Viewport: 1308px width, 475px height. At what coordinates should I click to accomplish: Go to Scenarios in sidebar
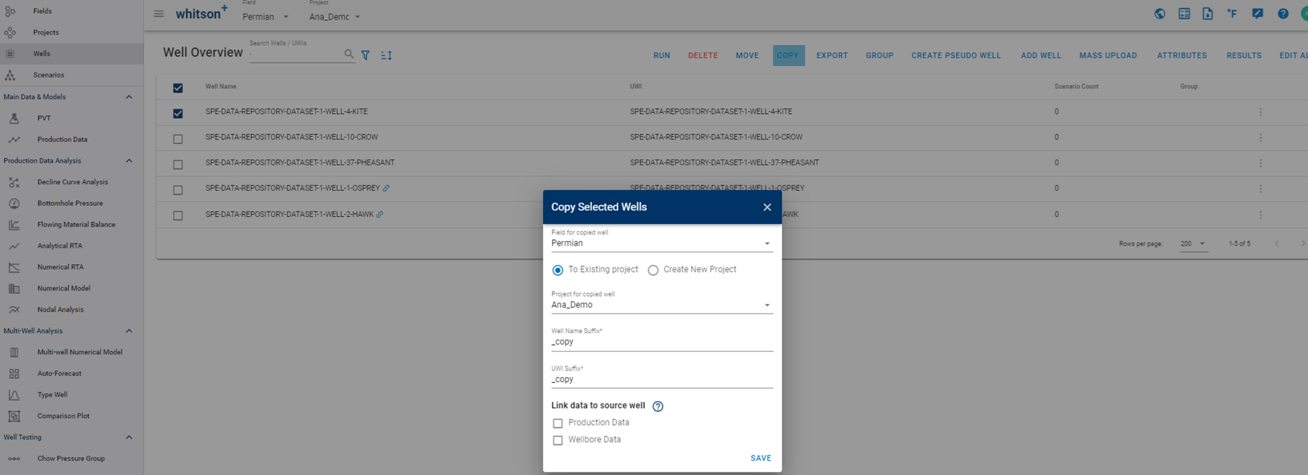[48, 75]
